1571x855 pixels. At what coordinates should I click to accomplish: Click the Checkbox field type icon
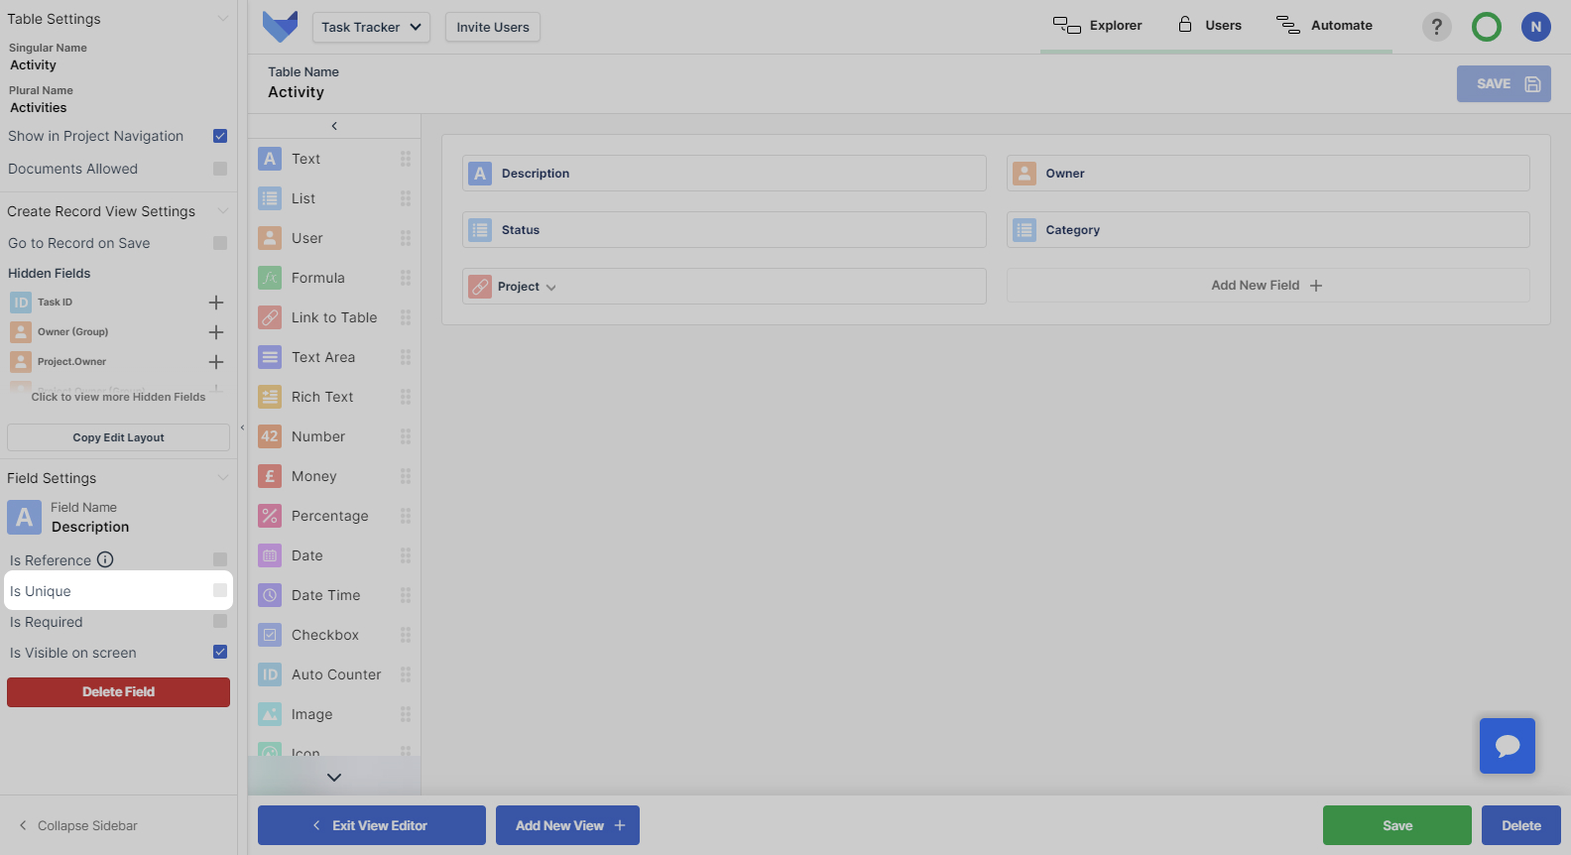270,635
